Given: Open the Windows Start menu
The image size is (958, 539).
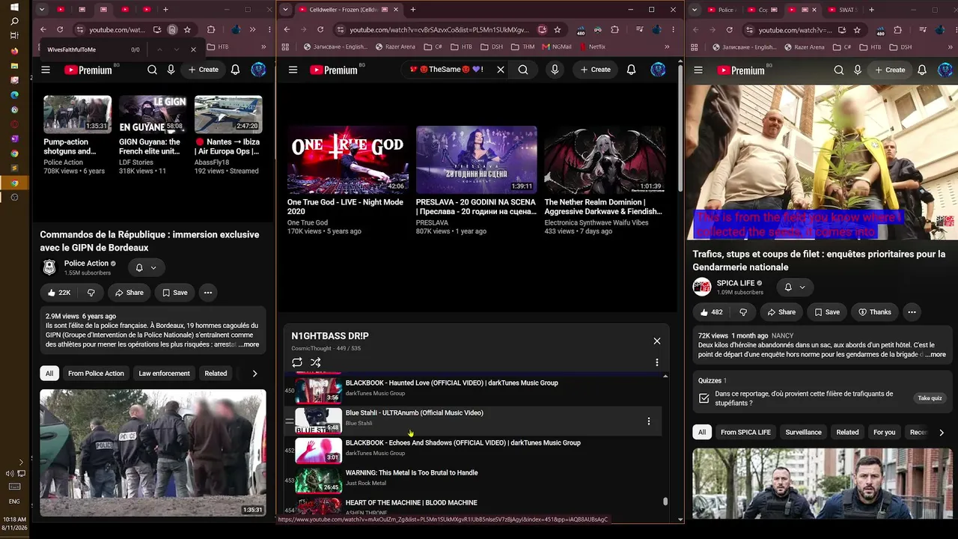Looking at the screenshot, I should 14,7.
